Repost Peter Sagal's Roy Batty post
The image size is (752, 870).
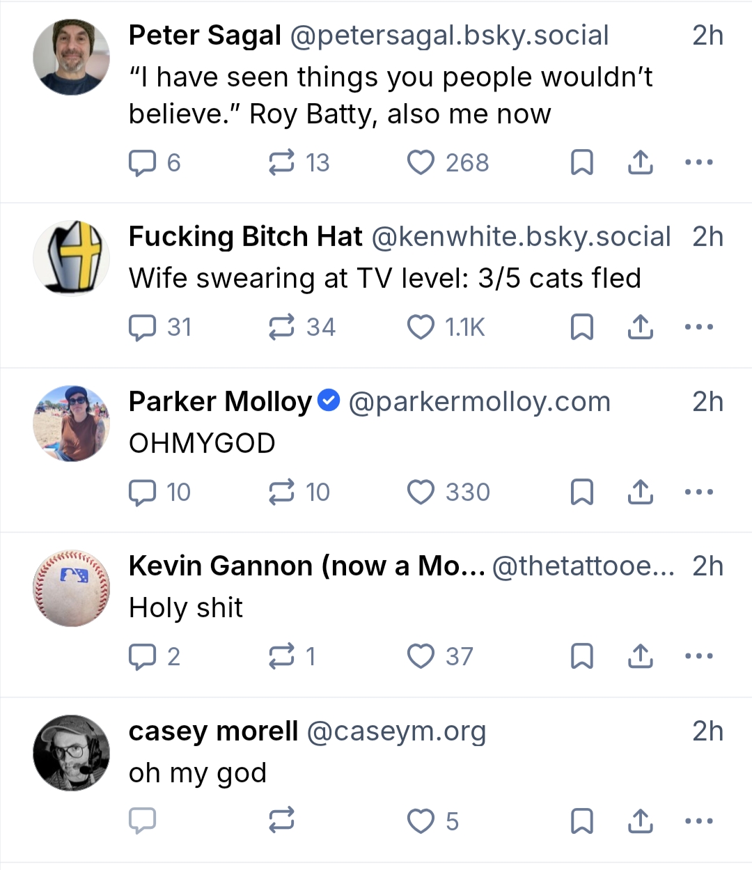tap(281, 163)
